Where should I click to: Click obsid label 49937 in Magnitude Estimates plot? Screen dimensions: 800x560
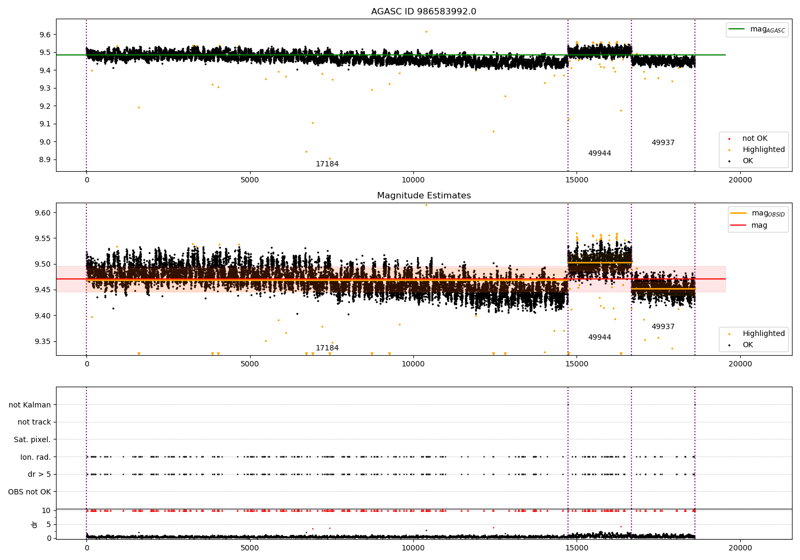coord(663,327)
